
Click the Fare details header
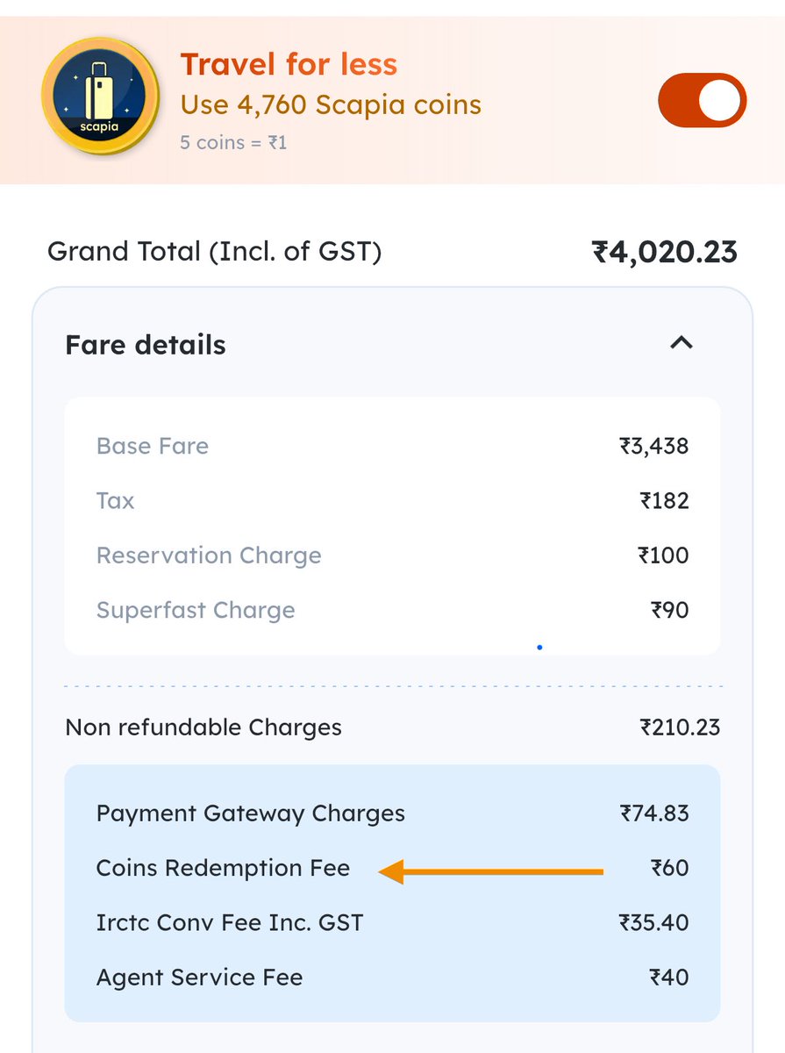[x=146, y=345]
